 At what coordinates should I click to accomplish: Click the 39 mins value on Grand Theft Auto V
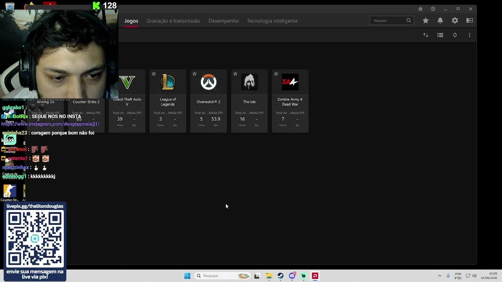coord(120,119)
